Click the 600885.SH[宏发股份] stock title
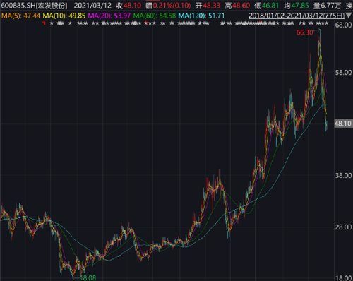Viewport: 353px width, 281px height. [34, 6]
